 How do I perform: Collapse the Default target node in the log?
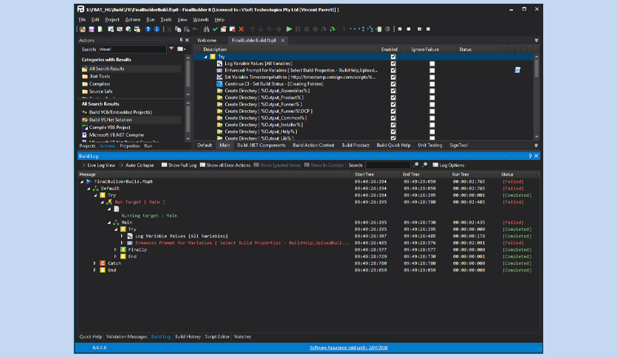[x=89, y=188]
